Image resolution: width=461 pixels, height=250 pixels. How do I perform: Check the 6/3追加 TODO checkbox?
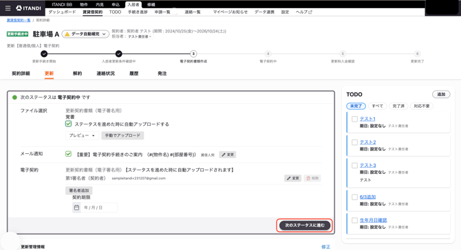[x=354, y=197]
